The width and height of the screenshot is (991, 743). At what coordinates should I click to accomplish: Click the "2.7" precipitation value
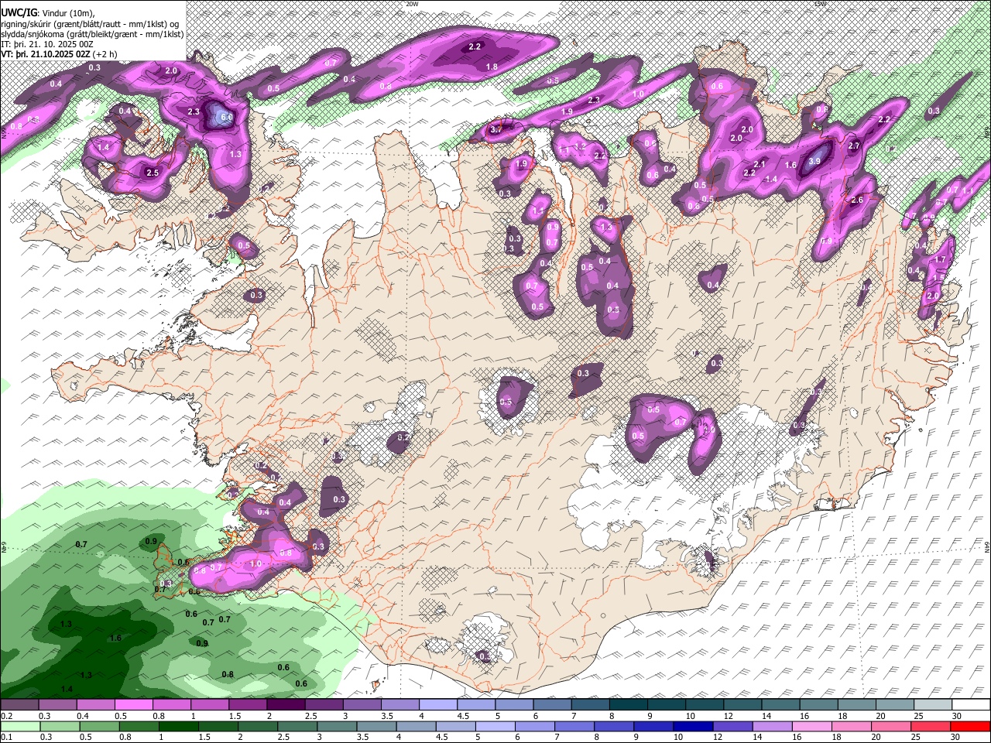pyautogui.click(x=854, y=146)
